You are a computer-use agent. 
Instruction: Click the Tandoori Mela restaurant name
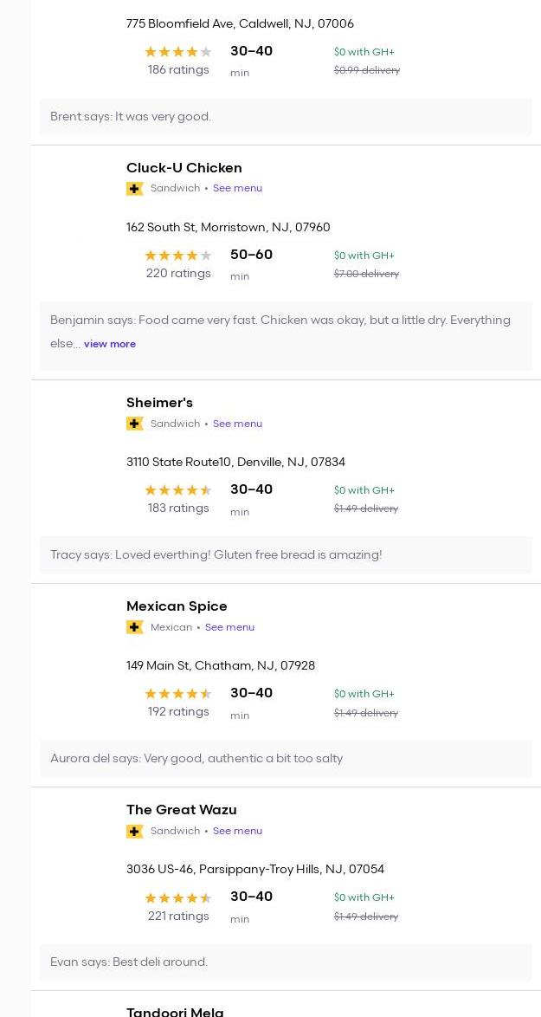coord(175,1011)
